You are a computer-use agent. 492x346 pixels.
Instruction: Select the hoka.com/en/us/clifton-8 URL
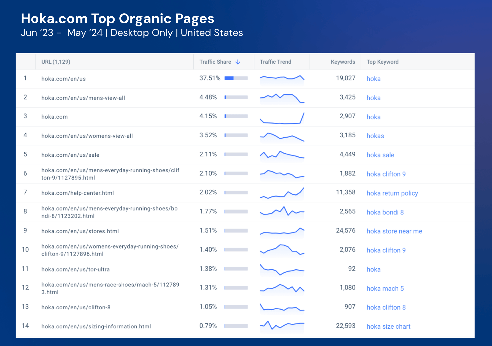coord(76,308)
